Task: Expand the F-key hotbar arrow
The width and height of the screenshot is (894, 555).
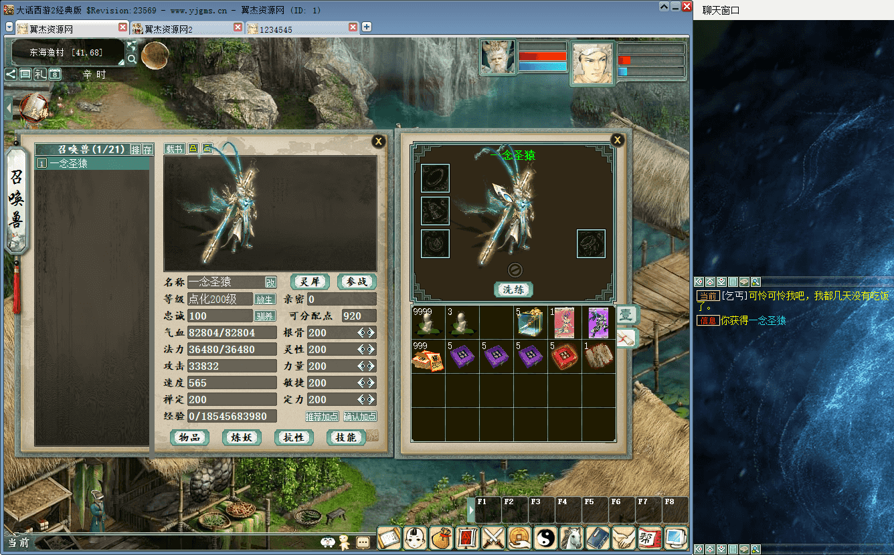Action: pyautogui.click(x=471, y=510)
